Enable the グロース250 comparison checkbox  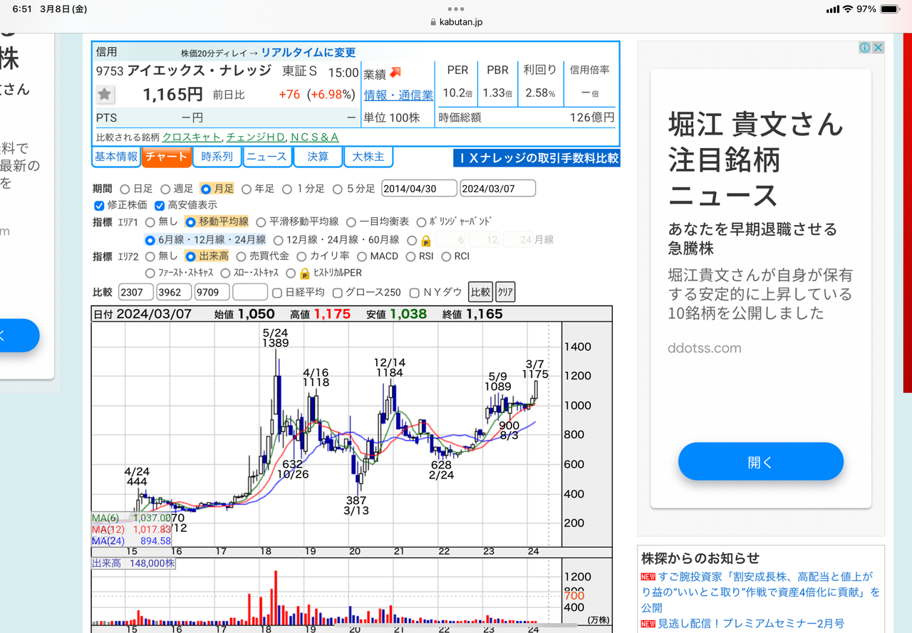[x=338, y=293]
